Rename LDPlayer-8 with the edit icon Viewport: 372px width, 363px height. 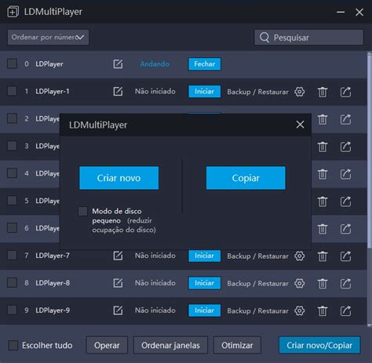[x=118, y=283]
